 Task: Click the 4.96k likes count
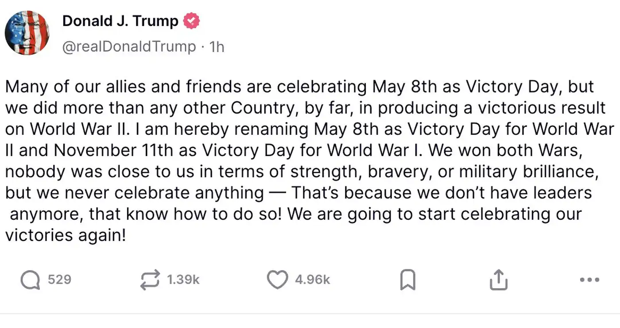pyautogui.click(x=312, y=278)
